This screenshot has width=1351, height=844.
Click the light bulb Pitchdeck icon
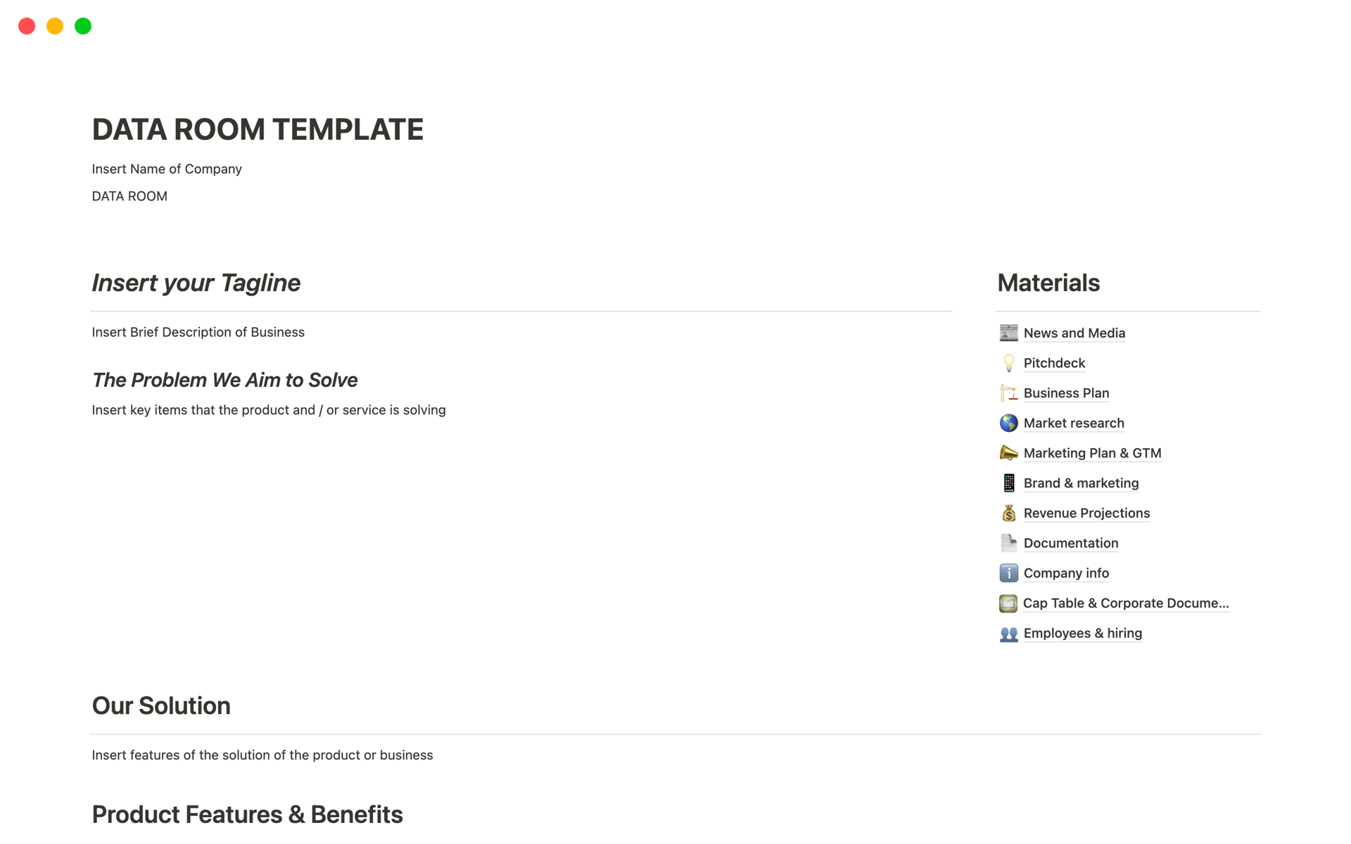(x=1008, y=363)
